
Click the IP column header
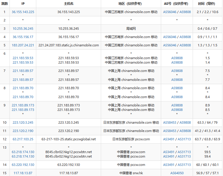click(23, 4)
